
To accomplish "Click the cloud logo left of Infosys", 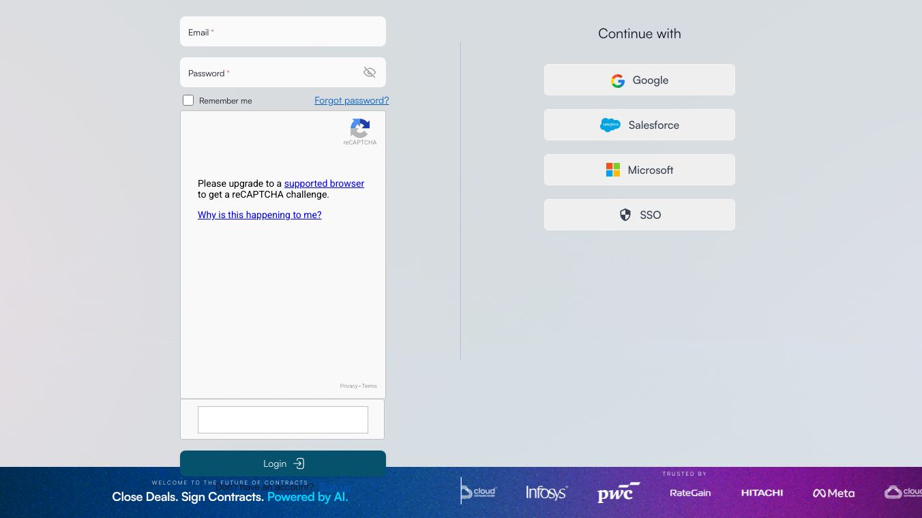I will (478, 491).
